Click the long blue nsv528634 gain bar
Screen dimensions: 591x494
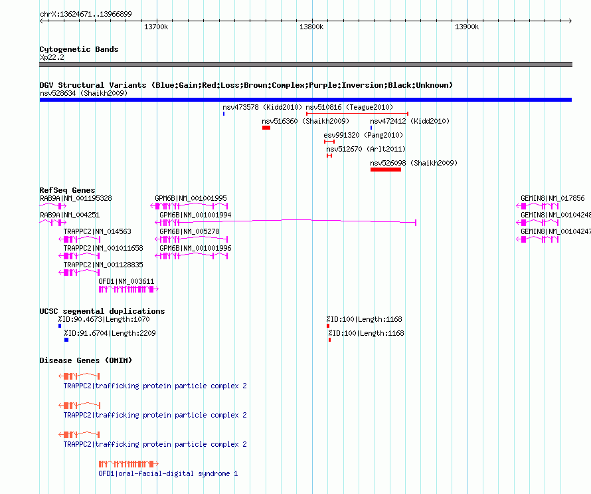(305, 100)
